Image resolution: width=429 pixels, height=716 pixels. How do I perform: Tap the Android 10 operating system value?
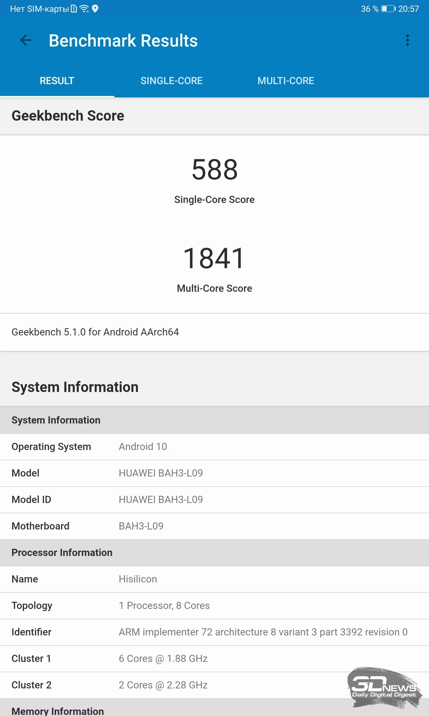pos(143,446)
